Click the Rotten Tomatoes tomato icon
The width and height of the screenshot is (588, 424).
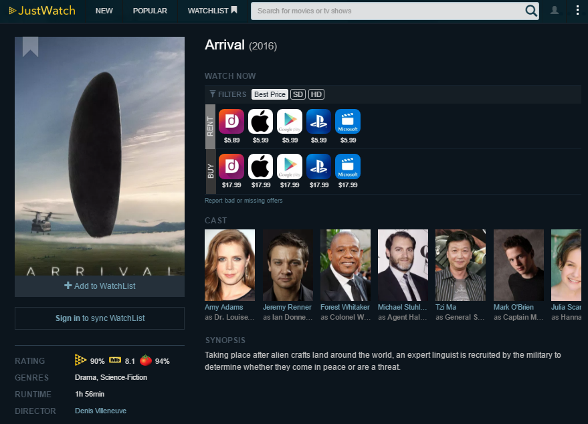(146, 360)
